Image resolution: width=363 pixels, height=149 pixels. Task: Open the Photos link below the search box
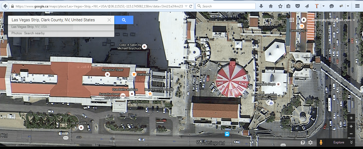click(16, 33)
